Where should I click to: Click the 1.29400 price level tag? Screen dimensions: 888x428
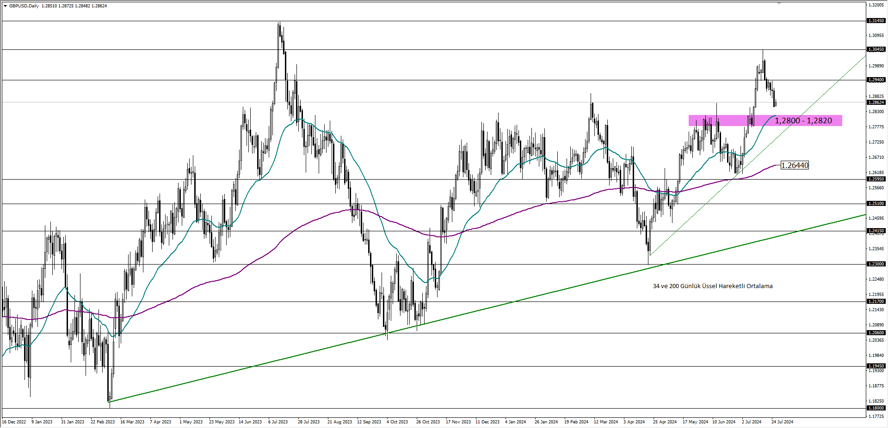pos(876,80)
